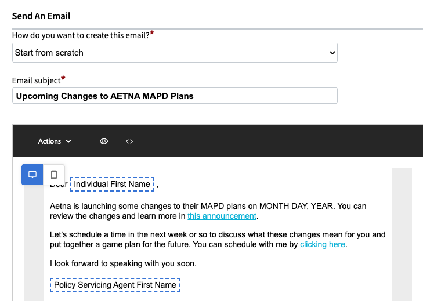Select the Policy Servicing Agent First Name field
423x301 pixels.
click(x=115, y=285)
